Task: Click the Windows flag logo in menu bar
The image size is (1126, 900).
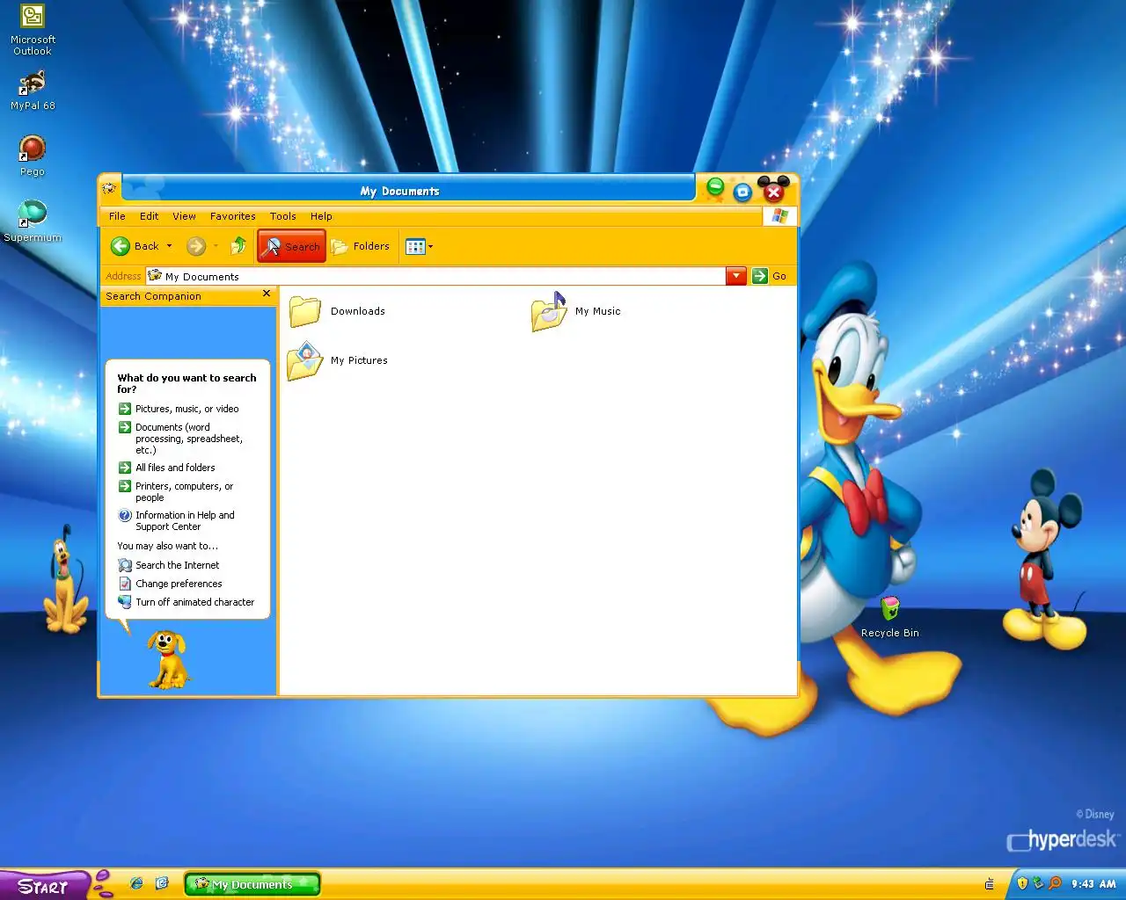Action: pos(779,216)
